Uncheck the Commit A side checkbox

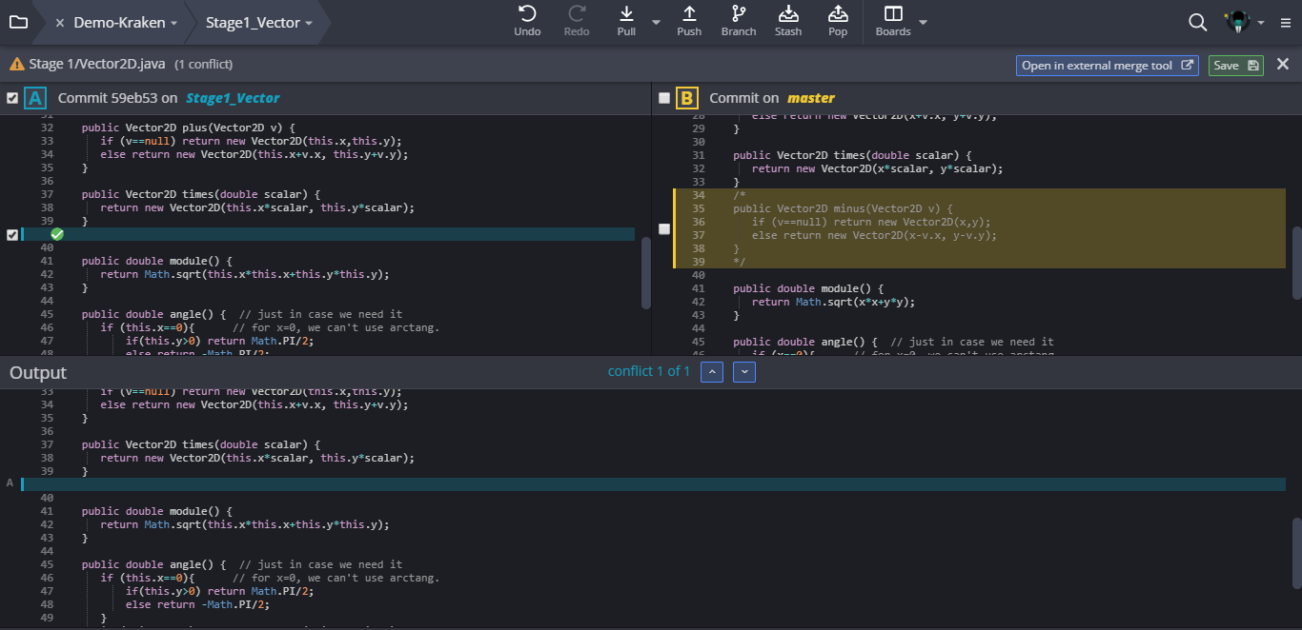tap(12, 98)
